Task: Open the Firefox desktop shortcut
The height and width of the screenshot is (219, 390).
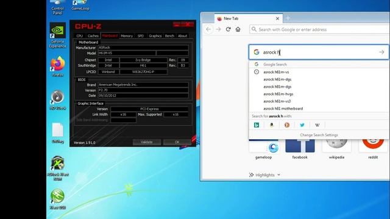Action: coord(57,66)
